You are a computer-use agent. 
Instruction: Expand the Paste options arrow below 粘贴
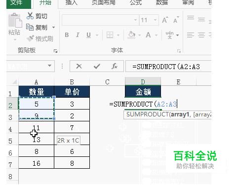15,39
